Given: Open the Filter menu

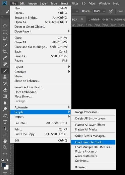Looking at the screenshot, I should [x=75, y=3].
